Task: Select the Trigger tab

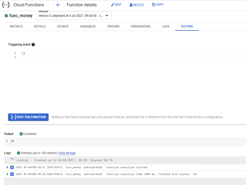Action: click(113, 26)
